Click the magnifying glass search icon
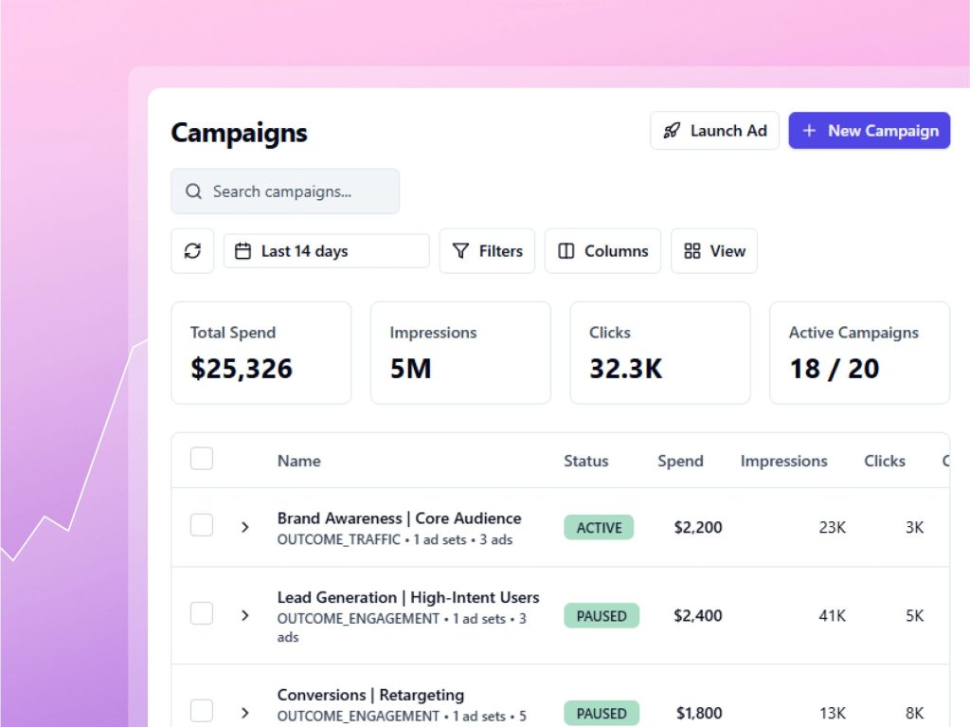 [193, 191]
